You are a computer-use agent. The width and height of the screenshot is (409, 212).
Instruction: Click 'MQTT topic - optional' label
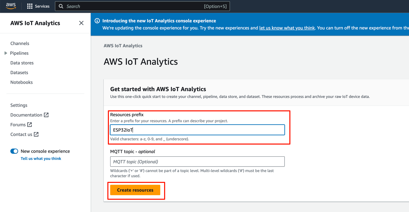[132, 151]
